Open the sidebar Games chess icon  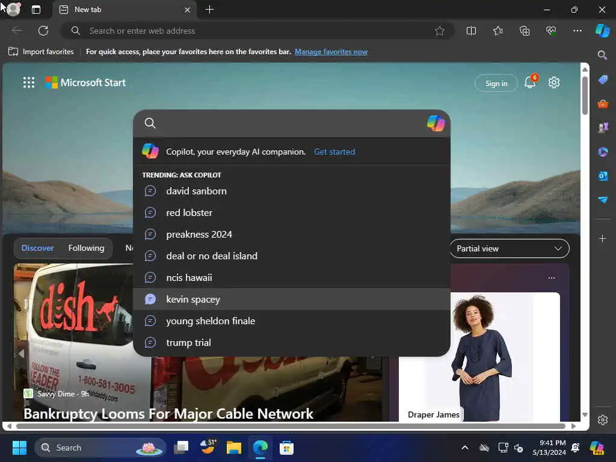[603, 128]
